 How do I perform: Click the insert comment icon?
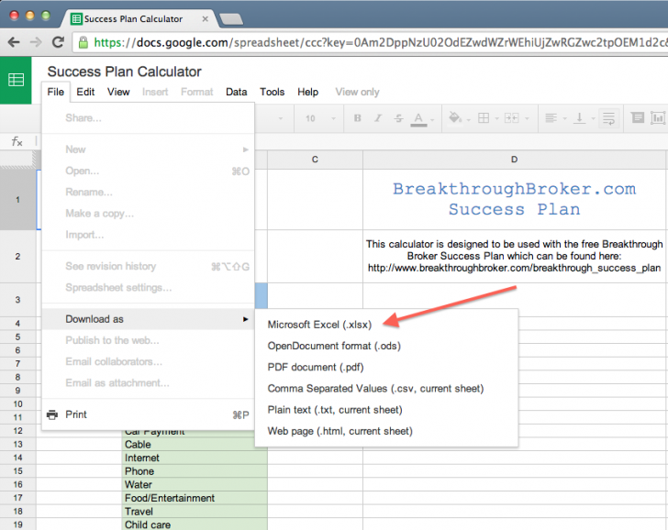(638, 117)
